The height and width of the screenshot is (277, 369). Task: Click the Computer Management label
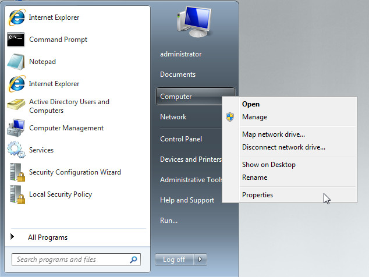[66, 128]
